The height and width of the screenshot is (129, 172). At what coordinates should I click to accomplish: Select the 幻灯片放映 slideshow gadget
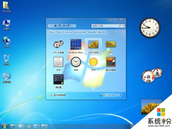[x=93, y=46]
